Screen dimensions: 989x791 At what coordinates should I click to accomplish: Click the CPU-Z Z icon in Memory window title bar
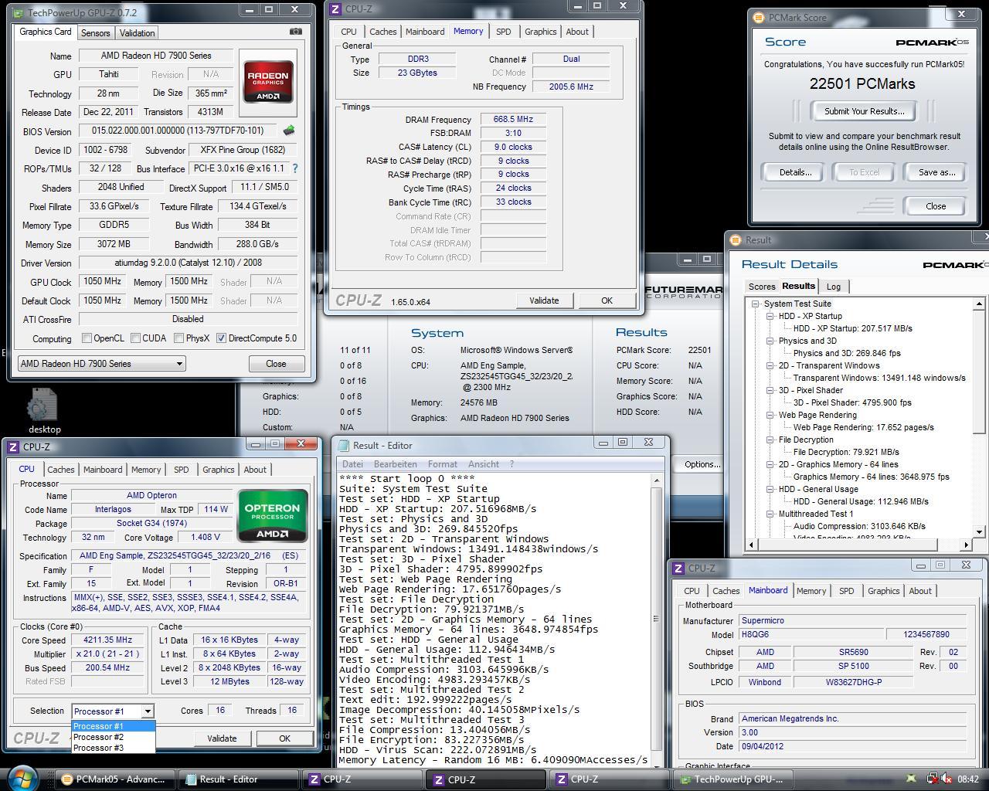click(335, 9)
